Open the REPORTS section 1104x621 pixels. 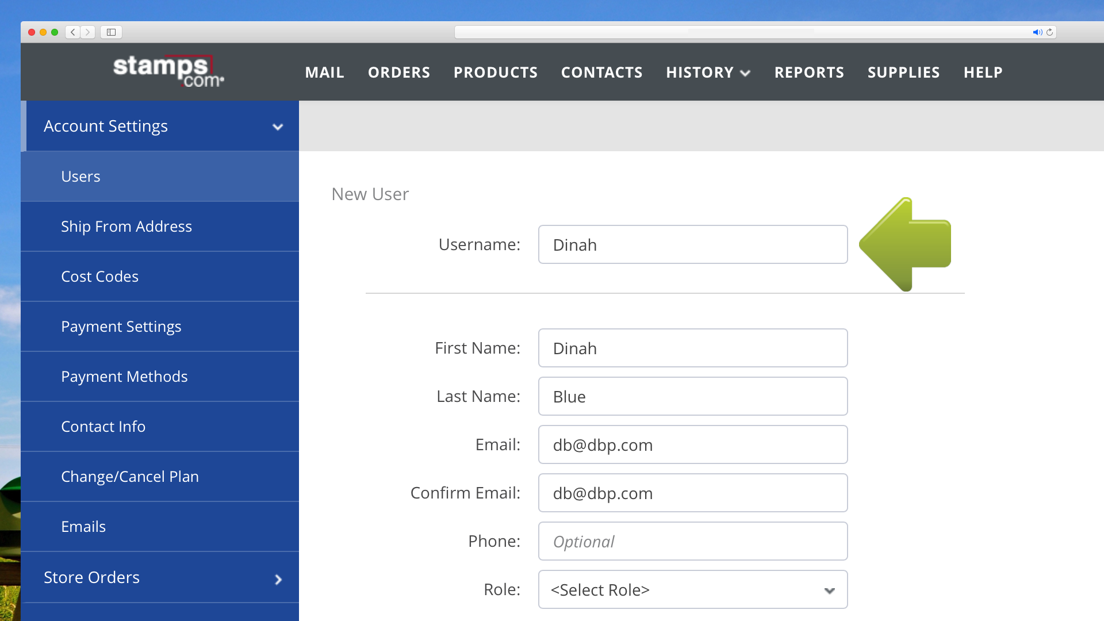809,72
